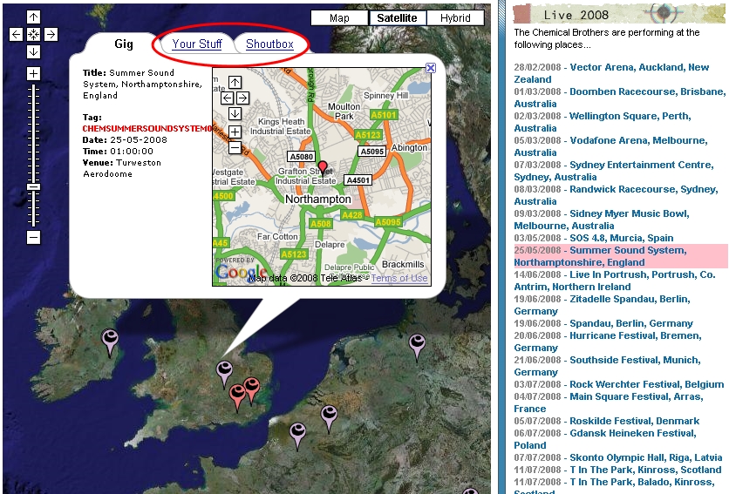Pan Northampton inset map down
Image resolution: width=729 pixels, height=494 pixels.
[x=235, y=113]
